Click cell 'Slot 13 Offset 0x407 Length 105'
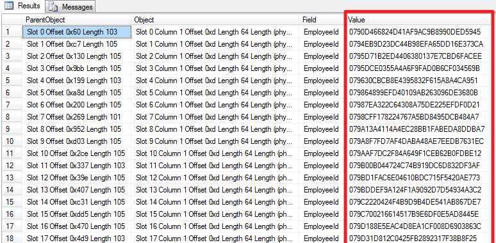 pos(76,190)
